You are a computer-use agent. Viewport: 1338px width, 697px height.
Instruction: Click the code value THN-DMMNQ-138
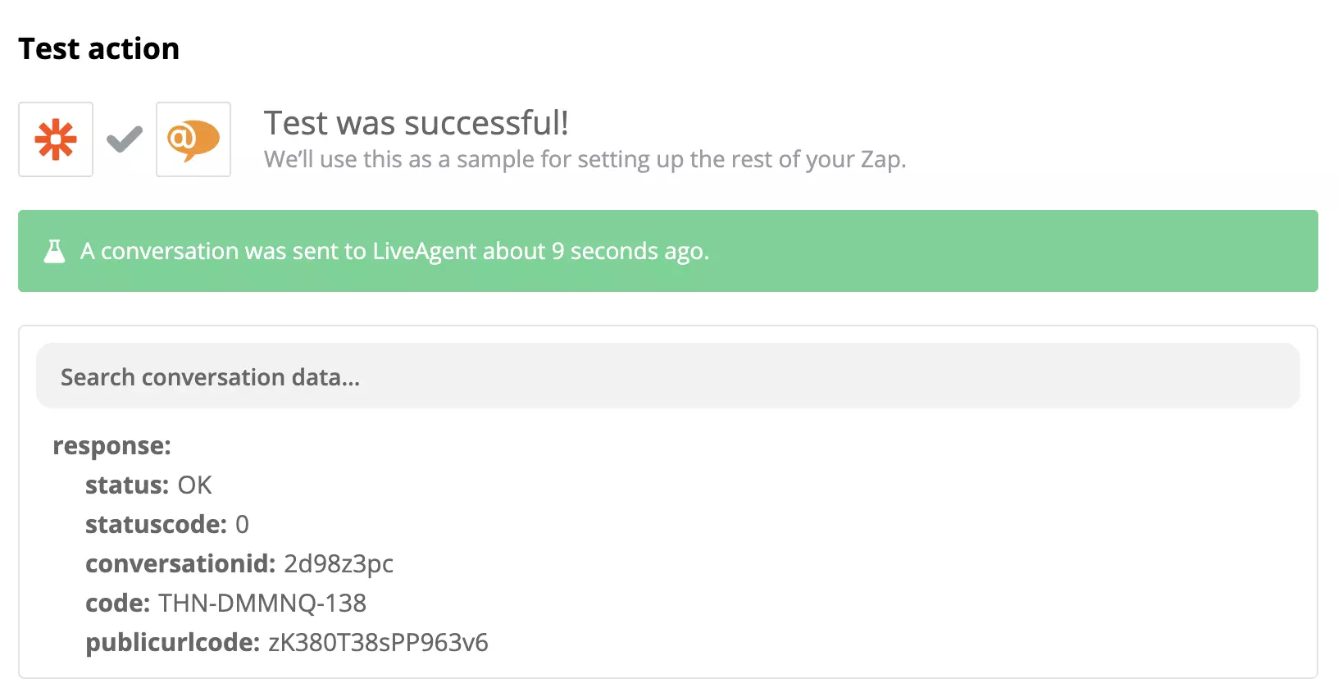click(x=262, y=603)
